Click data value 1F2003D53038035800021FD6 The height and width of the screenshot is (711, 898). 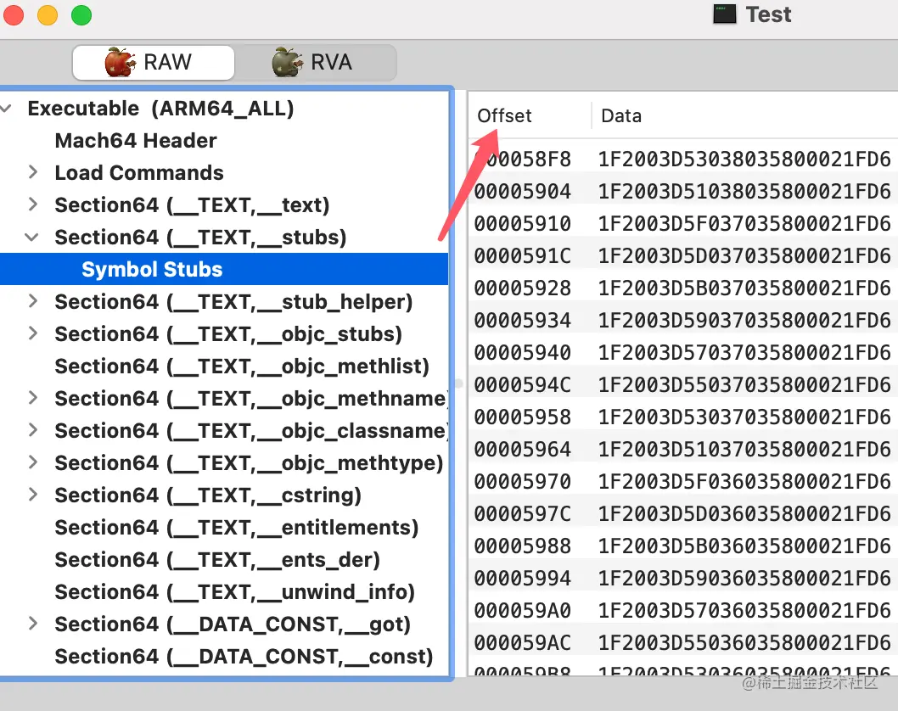744,159
